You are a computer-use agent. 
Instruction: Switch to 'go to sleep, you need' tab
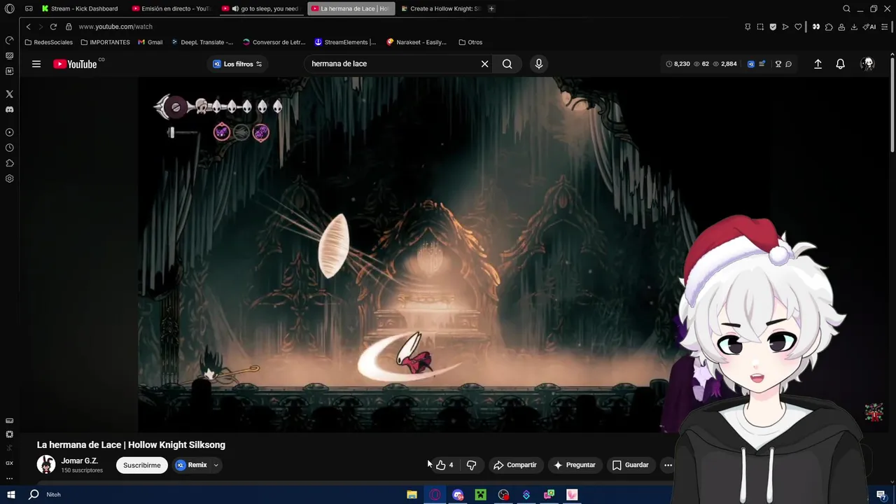click(260, 8)
